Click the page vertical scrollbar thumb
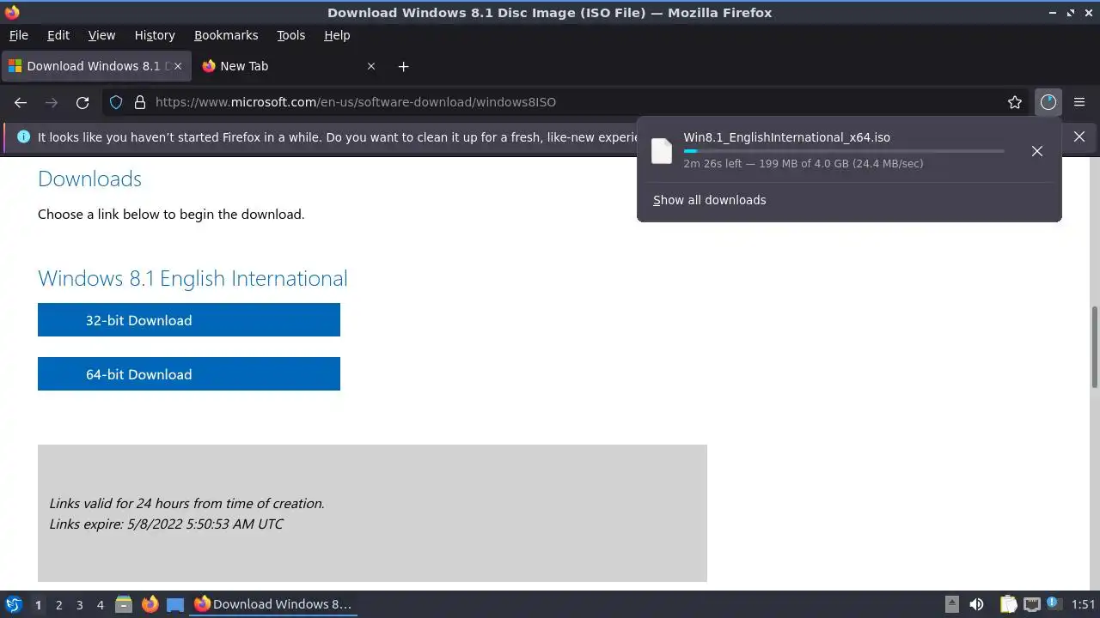The width and height of the screenshot is (1100, 618). tap(1095, 346)
